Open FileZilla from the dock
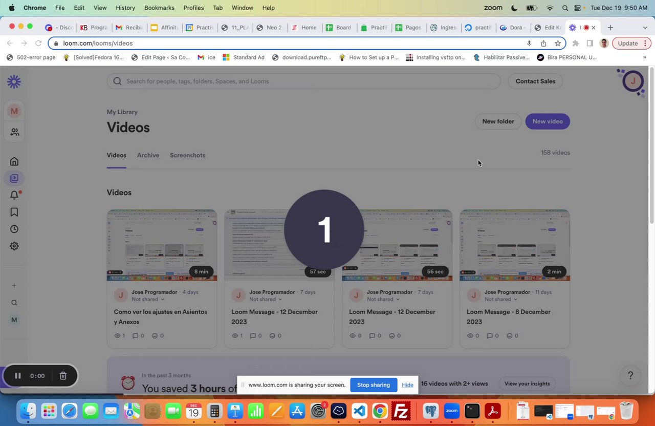 (x=401, y=411)
